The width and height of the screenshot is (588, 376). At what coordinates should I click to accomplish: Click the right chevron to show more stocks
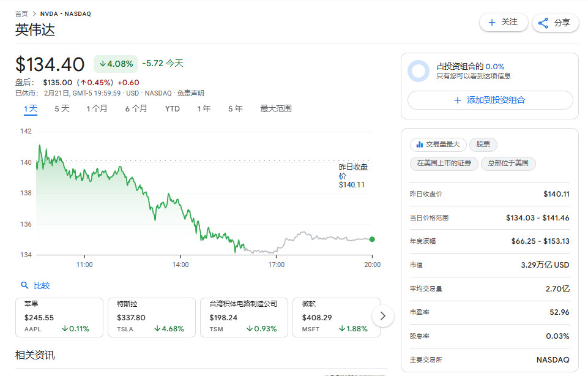point(382,316)
